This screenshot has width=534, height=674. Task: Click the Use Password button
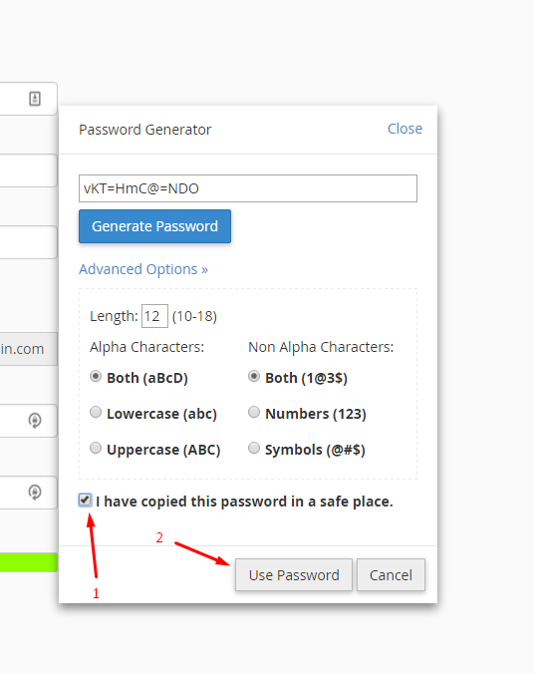[x=294, y=574]
